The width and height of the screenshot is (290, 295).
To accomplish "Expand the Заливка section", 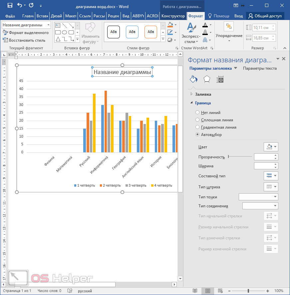I will click(203, 94).
